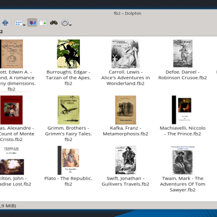Select the Alice's Adventures in Wonderland cover
The width and height of the screenshot is (217, 217).
(x=125, y=54)
